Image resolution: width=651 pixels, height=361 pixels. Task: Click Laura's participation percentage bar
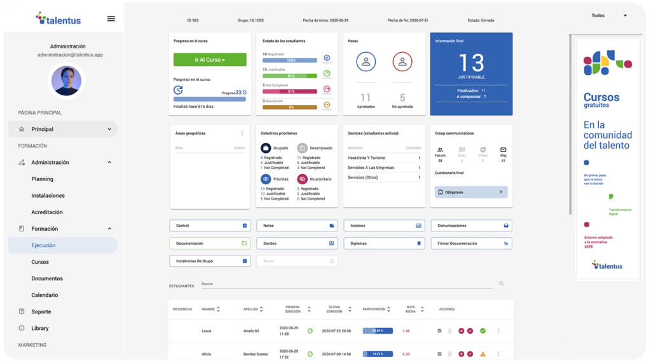[378, 331]
